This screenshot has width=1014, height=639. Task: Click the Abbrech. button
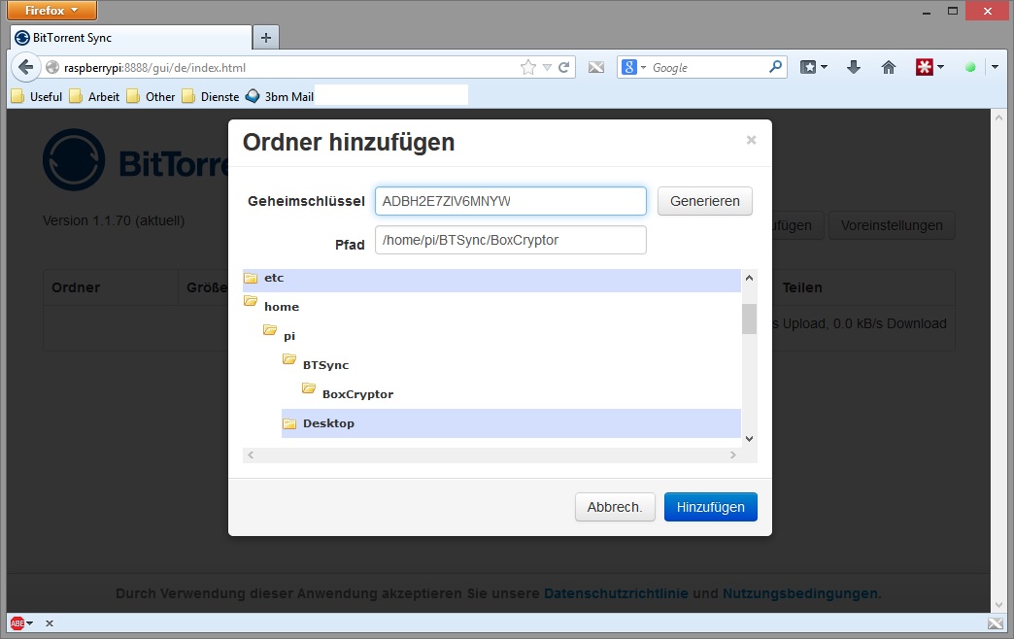coord(615,507)
